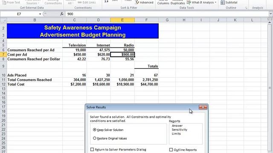Click Remove Duplicates tool
Viewport: 273px width, 153px height.
[177, 2]
